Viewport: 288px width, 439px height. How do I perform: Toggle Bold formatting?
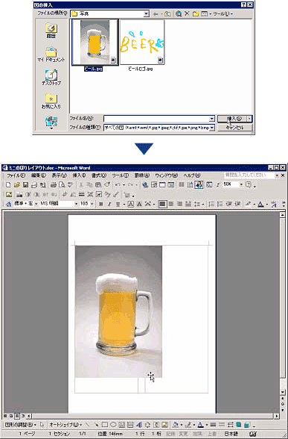pyautogui.click(x=100, y=204)
